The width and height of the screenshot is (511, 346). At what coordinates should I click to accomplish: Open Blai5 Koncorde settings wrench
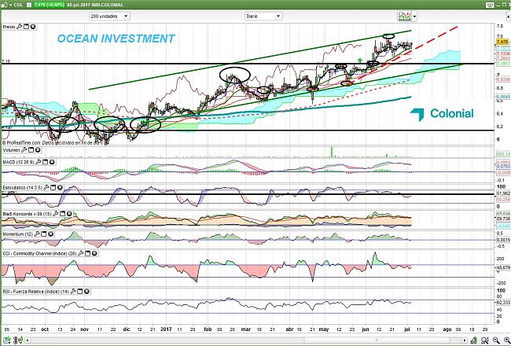click(x=55, y=214)
